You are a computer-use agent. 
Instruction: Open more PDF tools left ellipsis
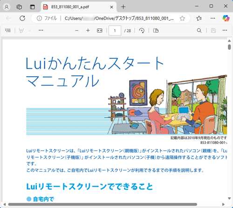pos(41,30)
